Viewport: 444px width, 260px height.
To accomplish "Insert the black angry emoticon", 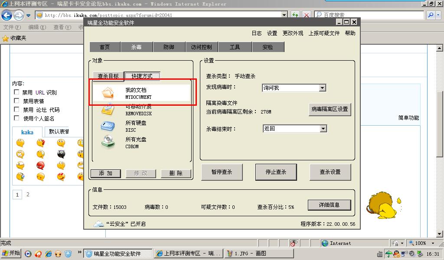I will tap(61, 154).
